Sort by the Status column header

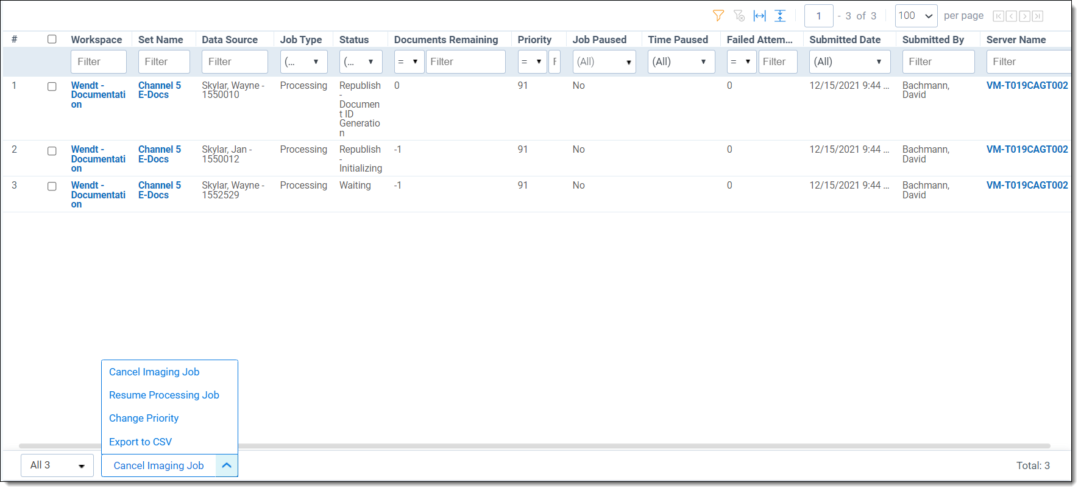click(354, 40)
